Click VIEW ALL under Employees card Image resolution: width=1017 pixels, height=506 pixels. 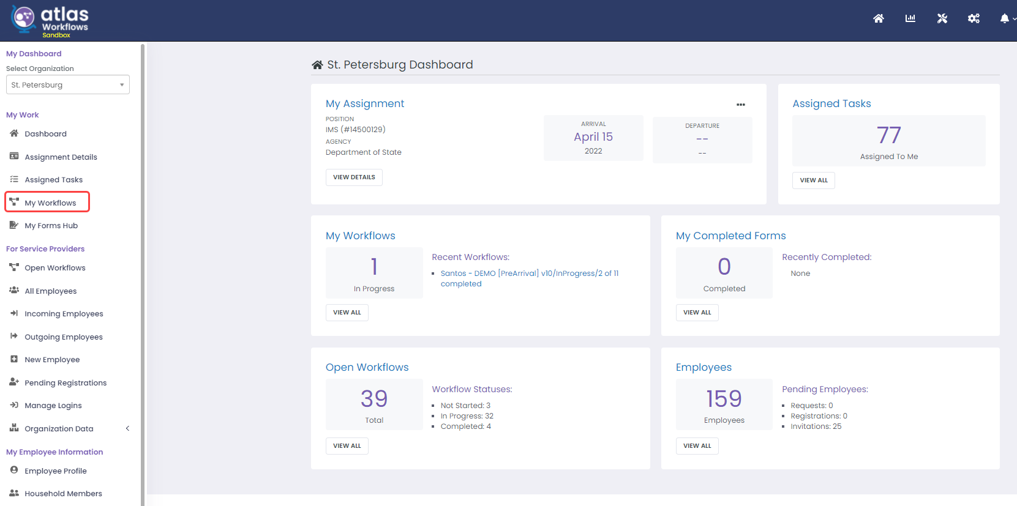click(697, 446)
